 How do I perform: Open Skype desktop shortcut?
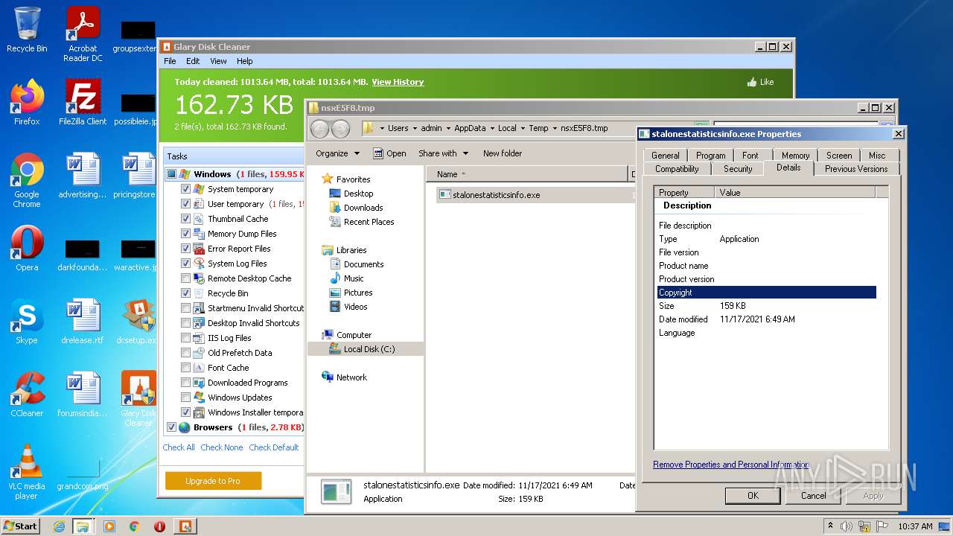pyautogui.click(x=27, y=322)
